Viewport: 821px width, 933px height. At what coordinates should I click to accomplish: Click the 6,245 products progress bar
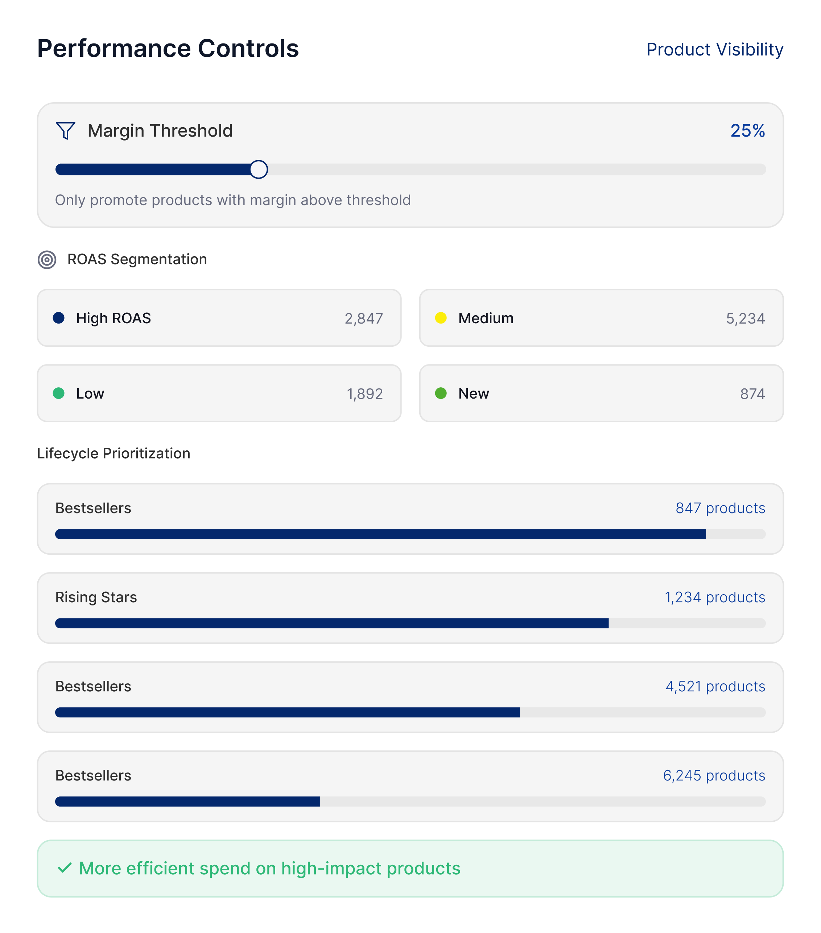click(x=410, y=801)
